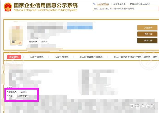Screen dimensions: 159x113
Task: Click the 深圳市宝安区 address text
Action: pos(23,96)
